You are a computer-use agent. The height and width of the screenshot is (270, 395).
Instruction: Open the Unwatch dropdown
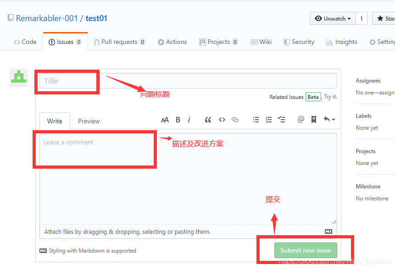pyautogui.click(x=333, y=19)
